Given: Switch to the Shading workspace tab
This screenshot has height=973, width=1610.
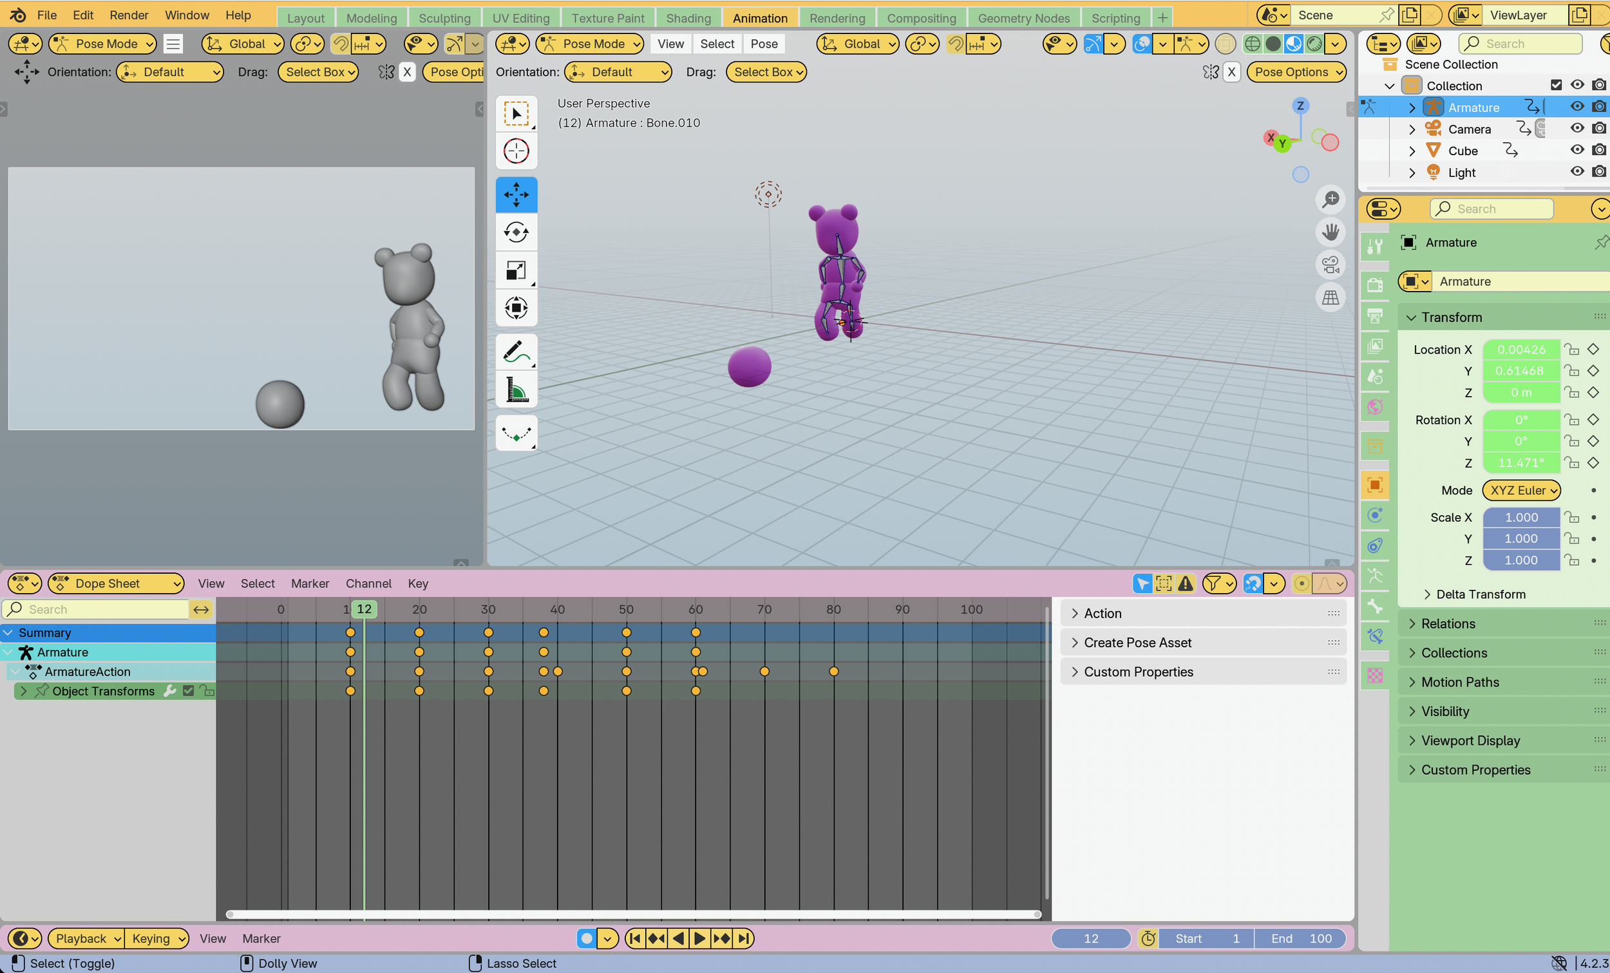Looking at the screenshot, I should [x=688, y=17].
